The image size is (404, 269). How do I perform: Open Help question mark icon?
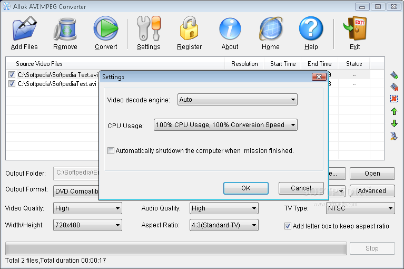point(311,28)
